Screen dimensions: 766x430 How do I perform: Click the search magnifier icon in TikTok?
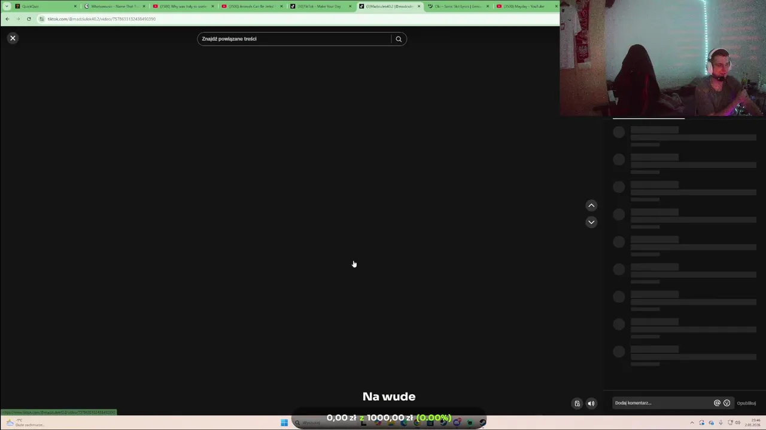pyautogui.click(x=399, y=39)
